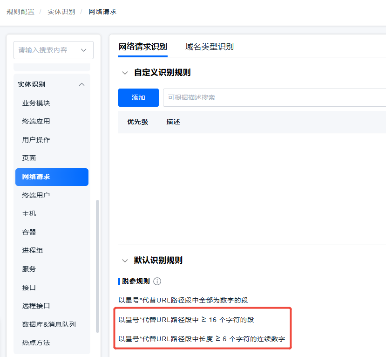Switch to the 域名类型识别 tab

[x=209, y=47]
